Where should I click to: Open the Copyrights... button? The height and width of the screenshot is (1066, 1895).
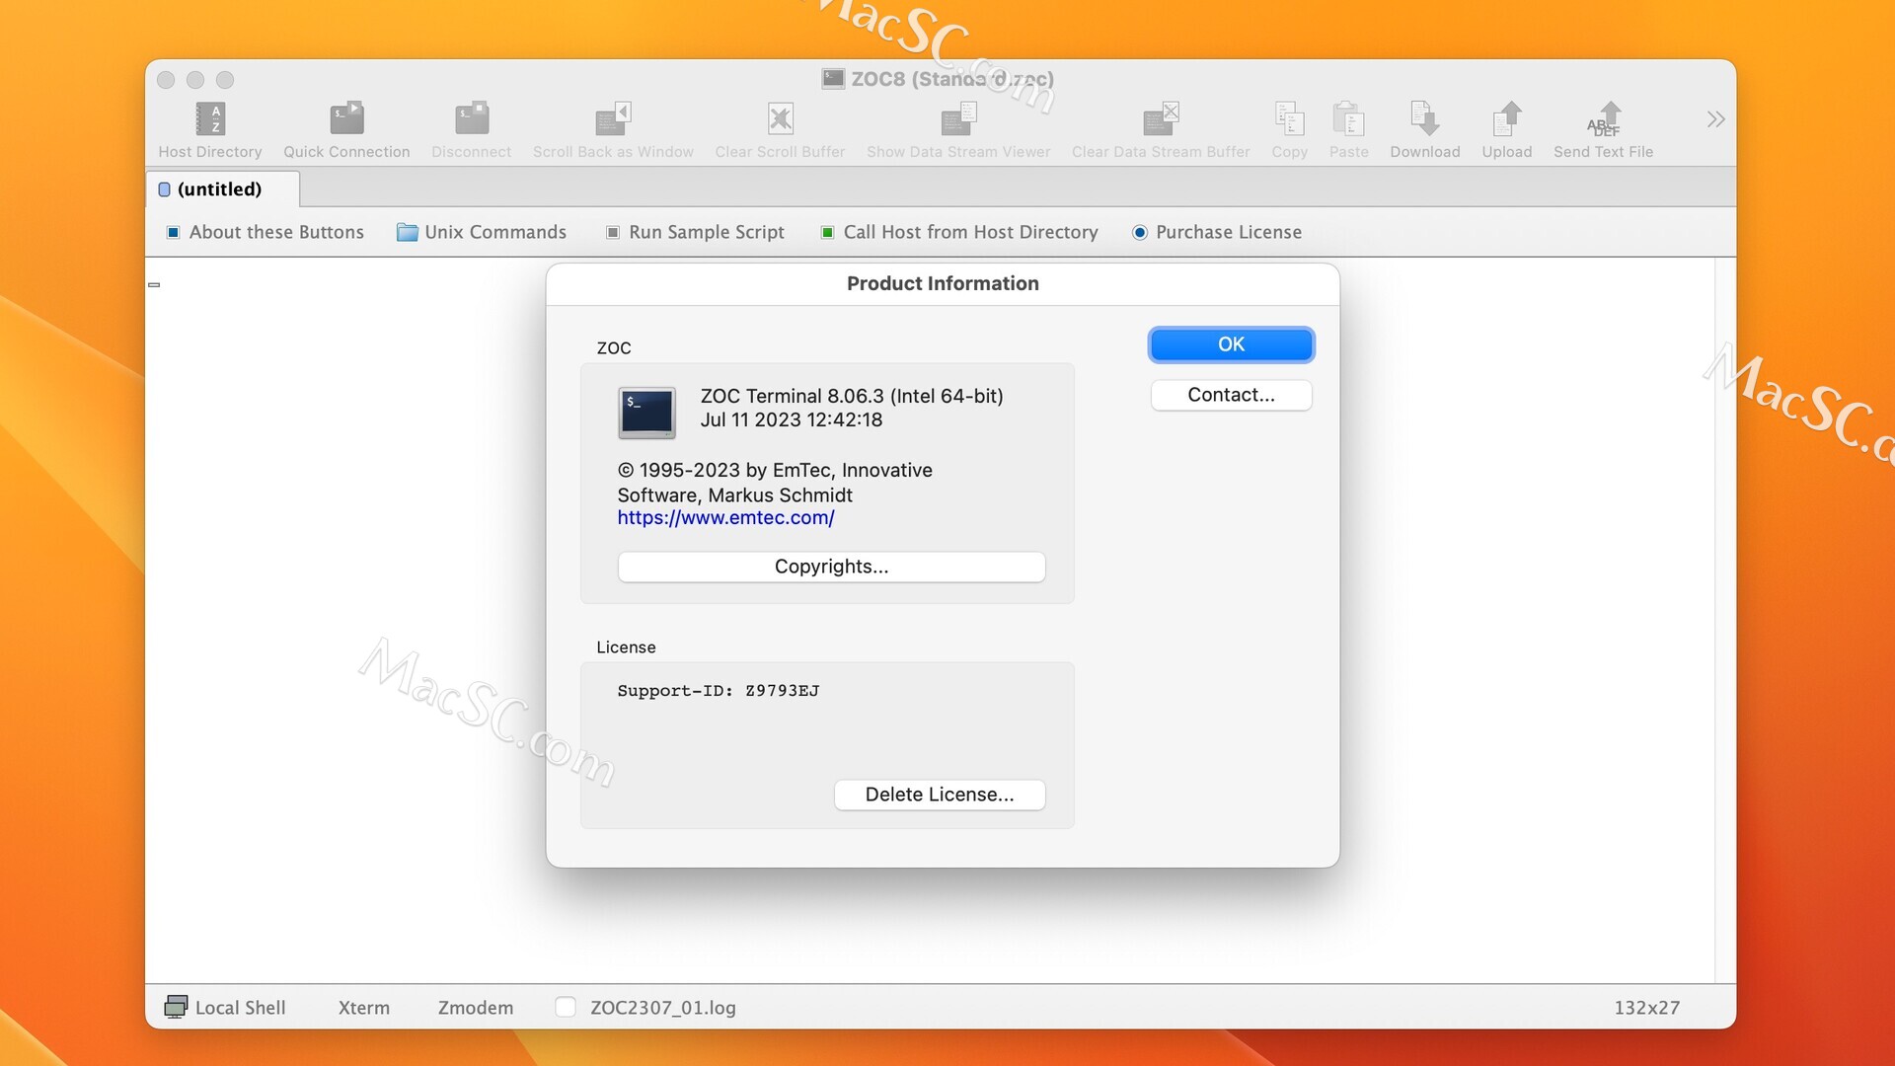831,567
